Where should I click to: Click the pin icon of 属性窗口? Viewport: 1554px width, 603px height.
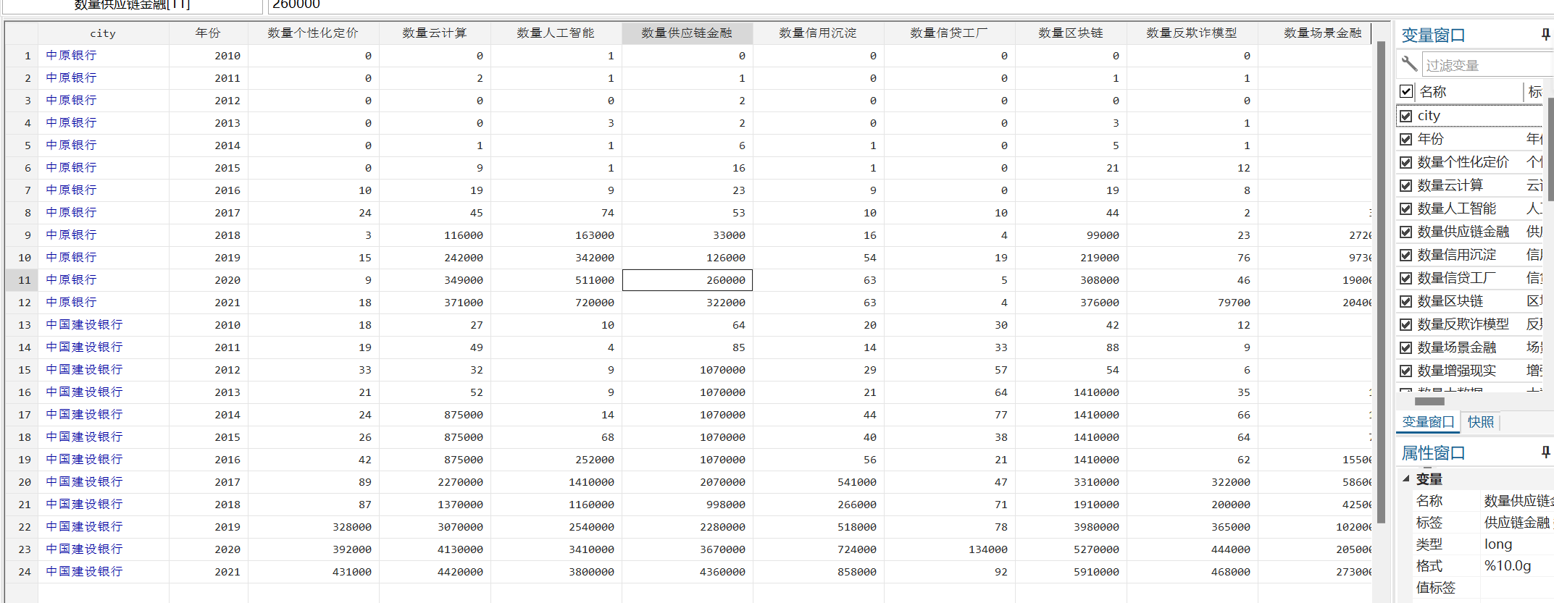pyautogui.click(x=1545, y=452)
